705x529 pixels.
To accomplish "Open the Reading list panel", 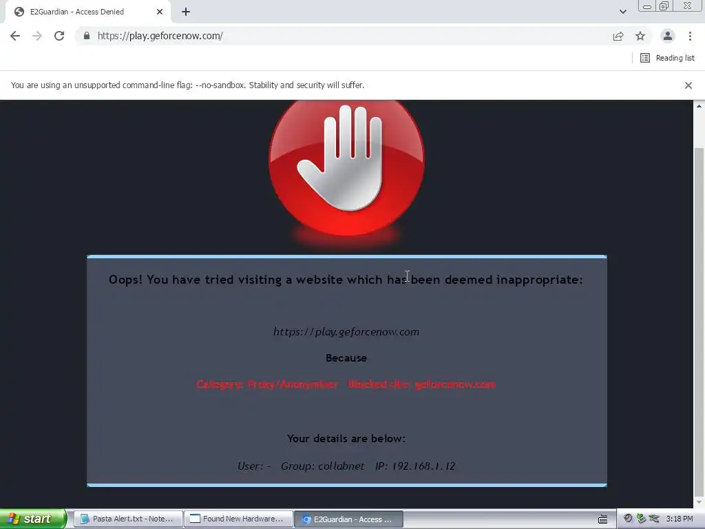I will pyautogui.click(x=667, y=58).
